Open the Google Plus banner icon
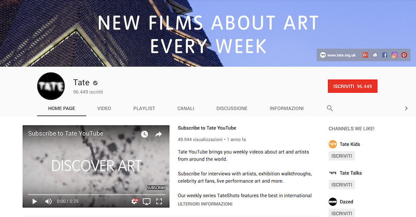This screenshot has height=217, width=416. pyautogui.click(x=365, y=55)
